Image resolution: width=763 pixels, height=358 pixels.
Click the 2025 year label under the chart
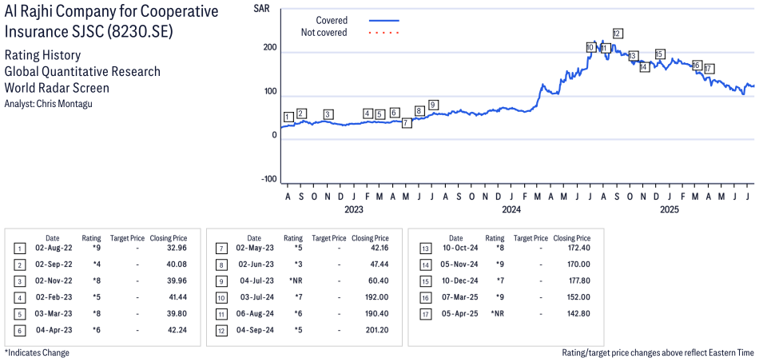669,210
